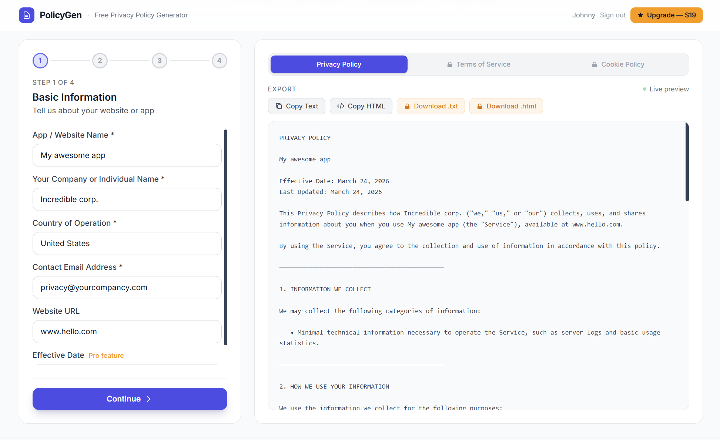Click the App / Website Name input field

[127, 155]
